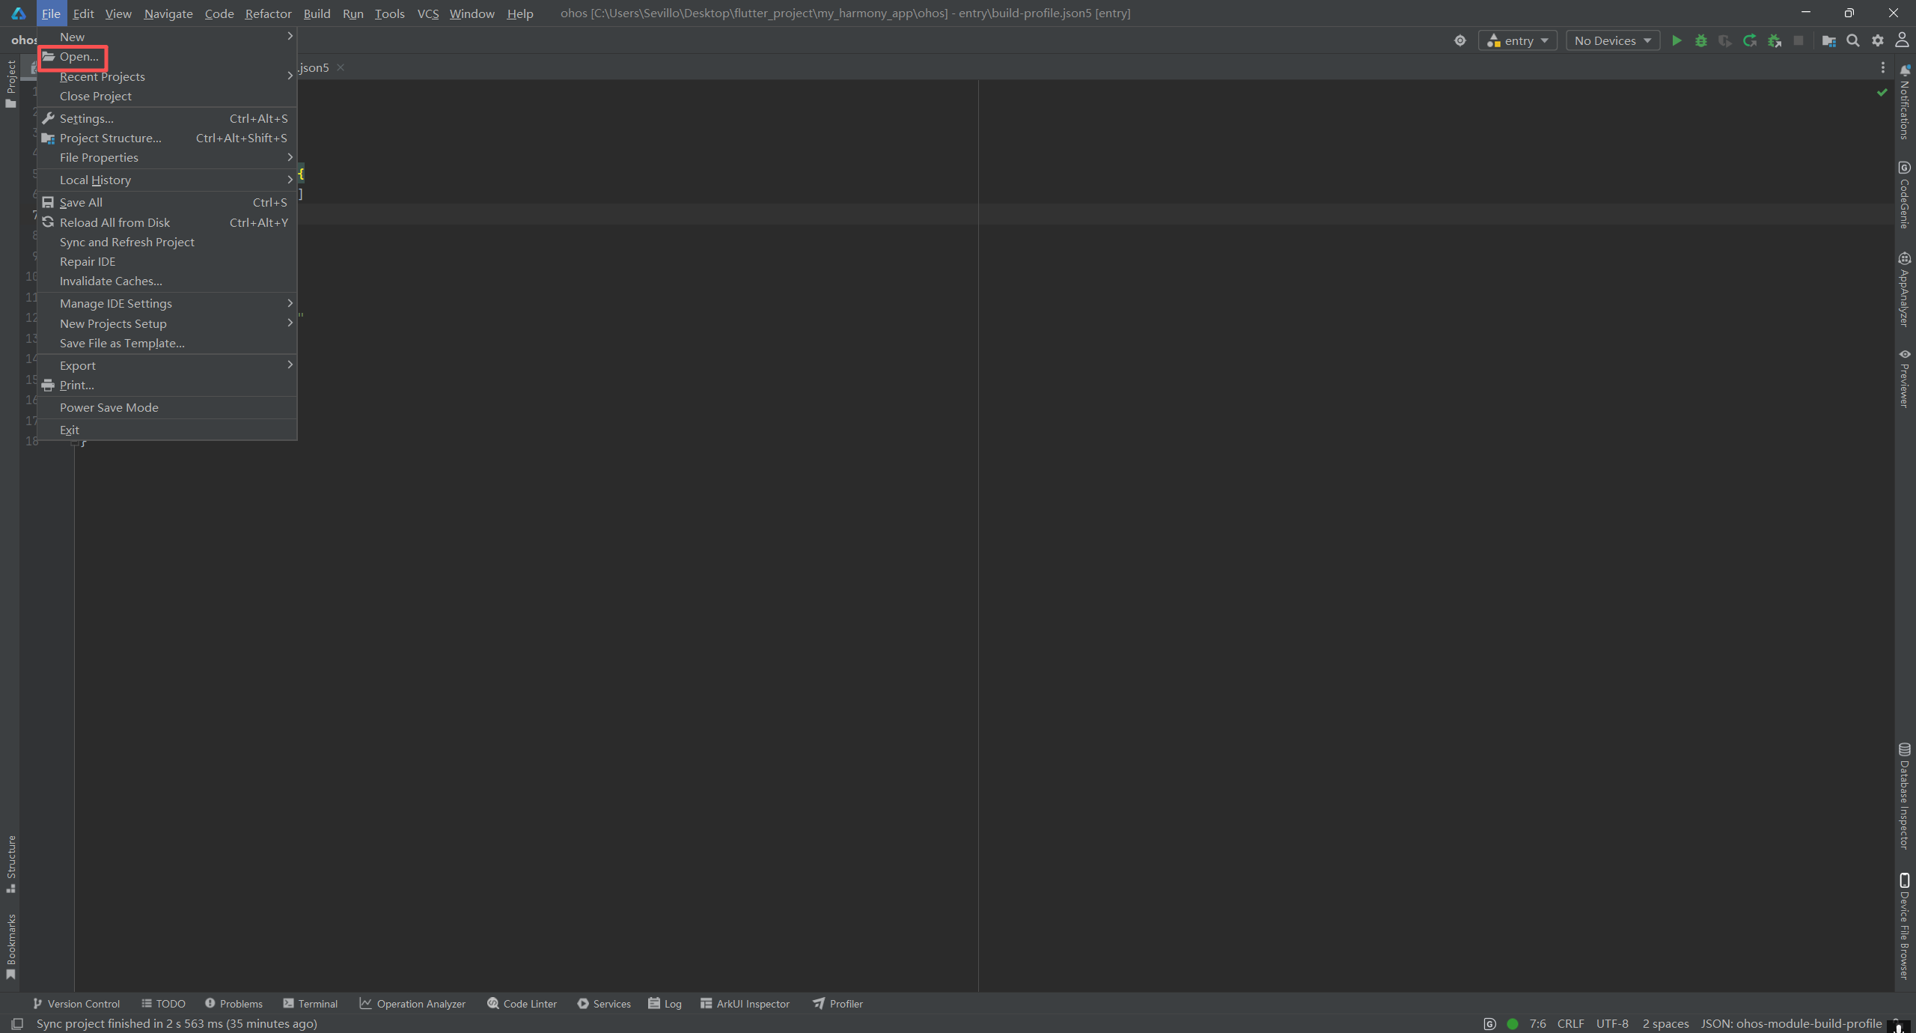Click Invalidate Caches... menu entry
The width and height of the screenshot is (1916, 1033).
(111, 281)
